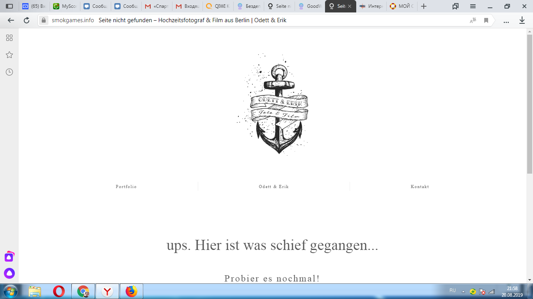Open Firefox from the taskbar

(x=131, y=291)
